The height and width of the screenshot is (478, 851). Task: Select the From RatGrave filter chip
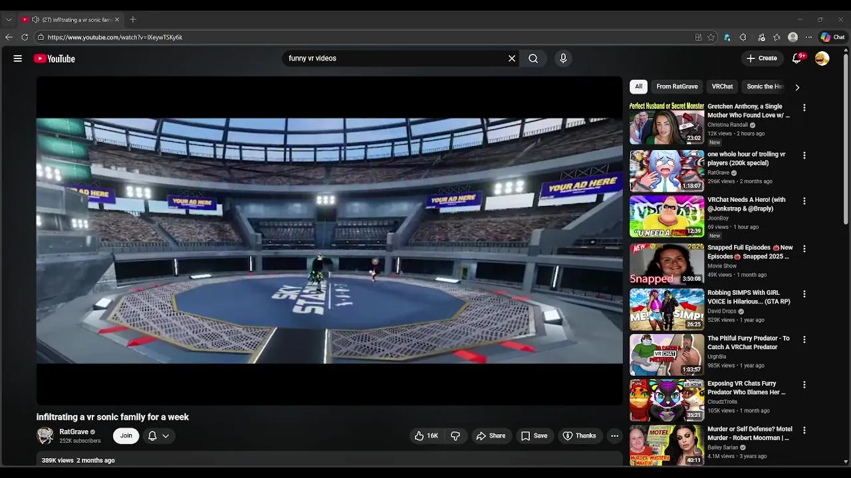(x=677, y=86)
